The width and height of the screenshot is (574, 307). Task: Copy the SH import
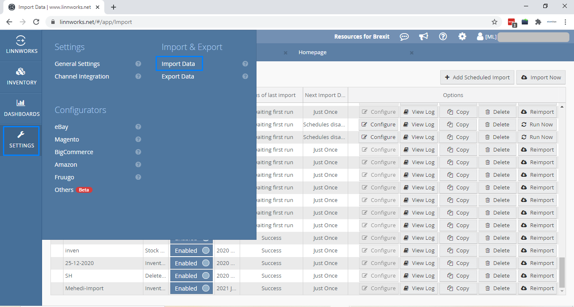(458, 276)
